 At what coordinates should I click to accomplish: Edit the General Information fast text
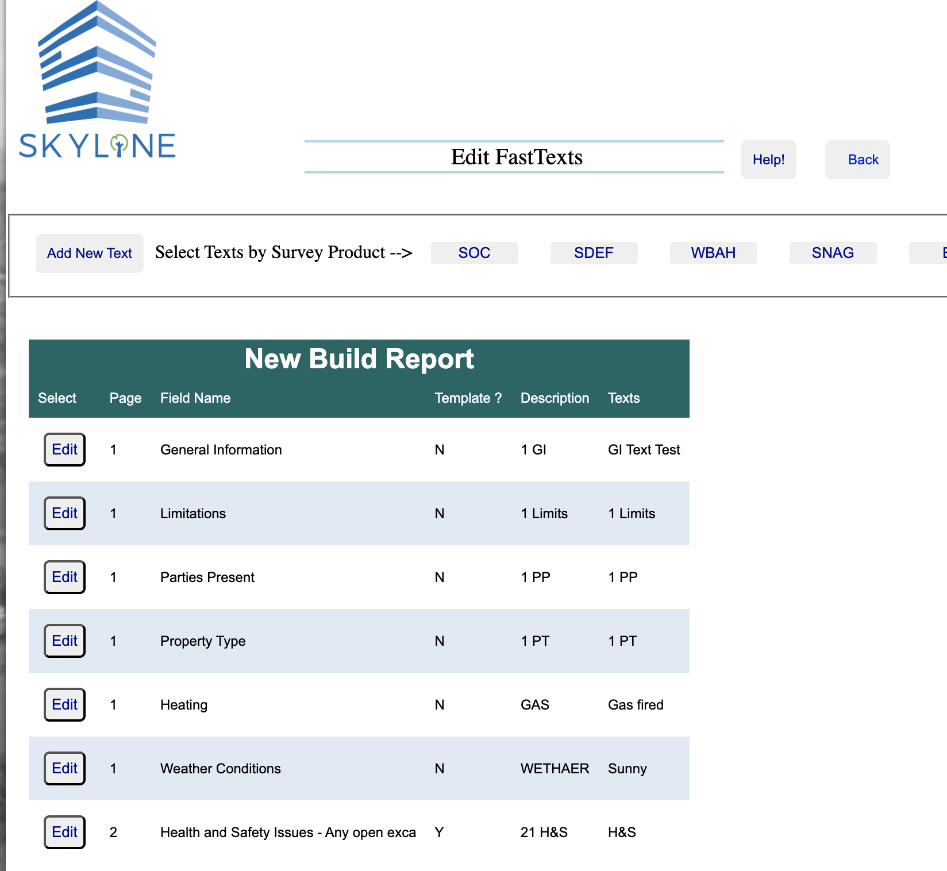pyautogui.click(x=64, y=450)
